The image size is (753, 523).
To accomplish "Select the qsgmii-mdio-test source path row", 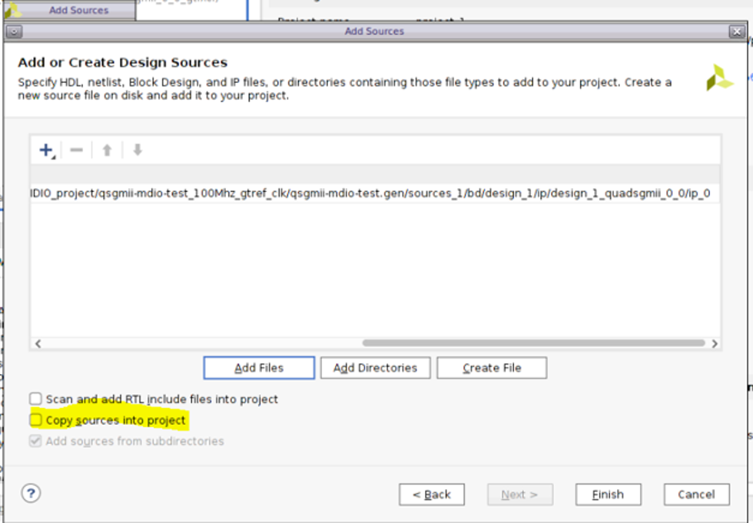I will (375, 194).
